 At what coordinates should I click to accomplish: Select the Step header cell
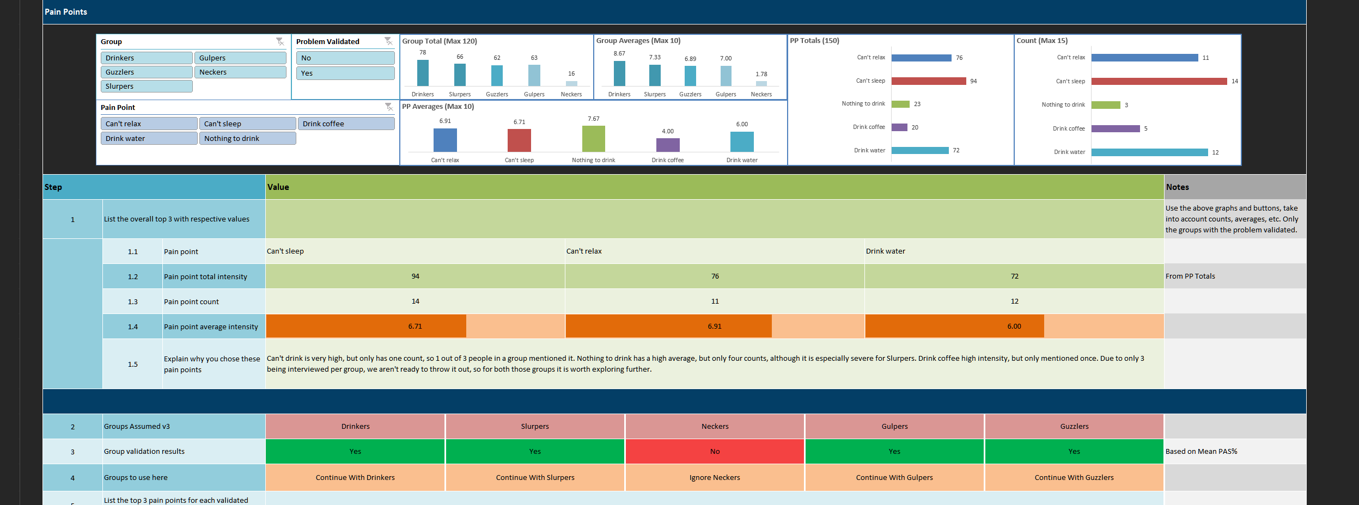click(x=154, y=187)
